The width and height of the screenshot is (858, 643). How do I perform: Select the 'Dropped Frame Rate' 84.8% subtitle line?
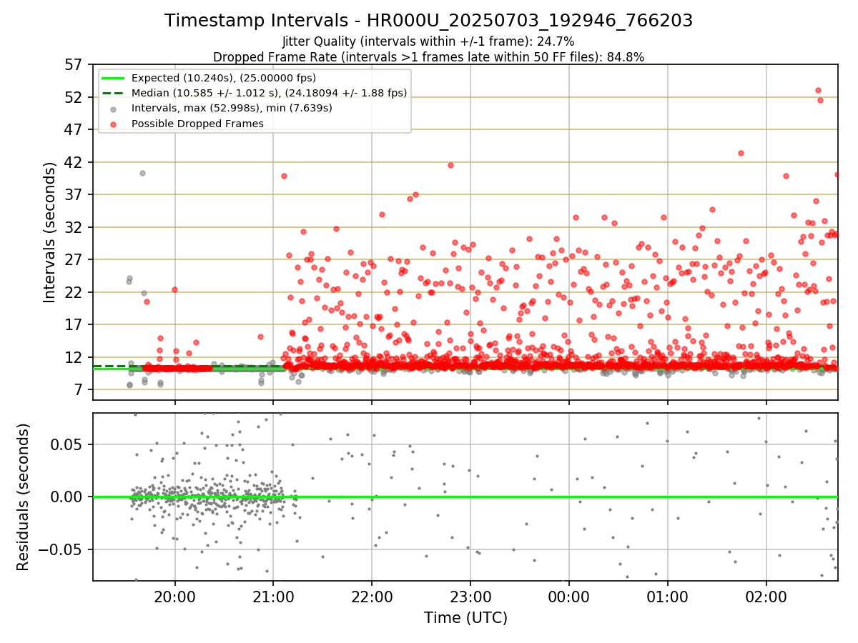[x=429, y=57]
